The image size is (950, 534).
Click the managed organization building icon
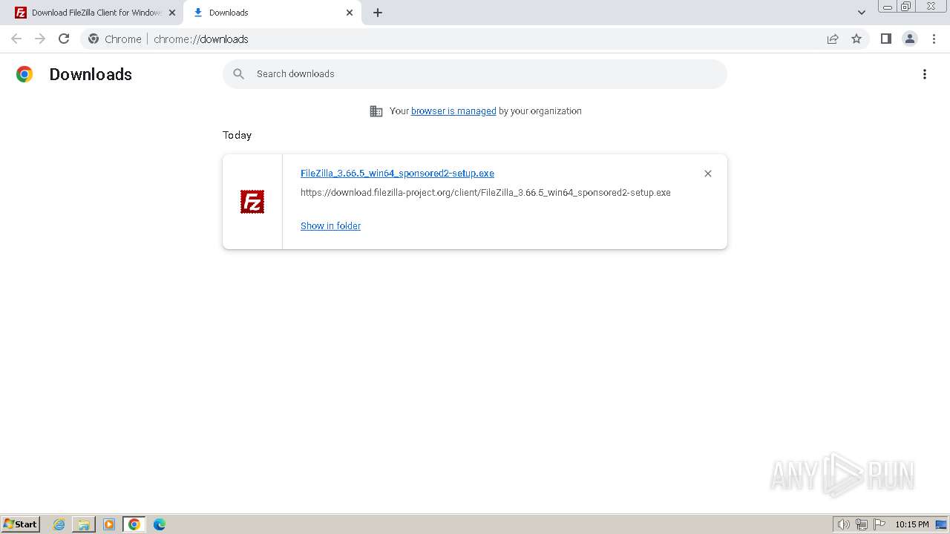tap(376, 111)
